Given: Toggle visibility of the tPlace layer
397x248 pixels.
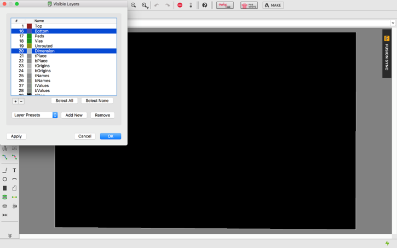Looking at the screenshot, I should [x=64, y=56].
